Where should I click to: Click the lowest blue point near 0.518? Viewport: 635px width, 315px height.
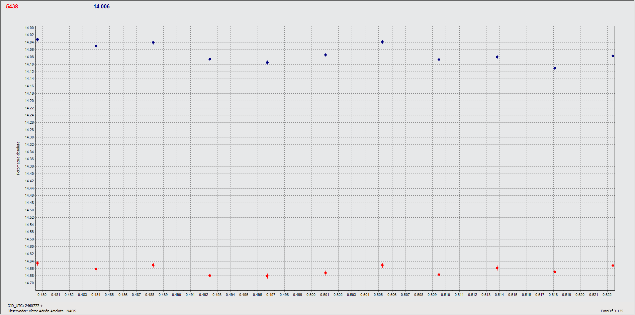555,68
